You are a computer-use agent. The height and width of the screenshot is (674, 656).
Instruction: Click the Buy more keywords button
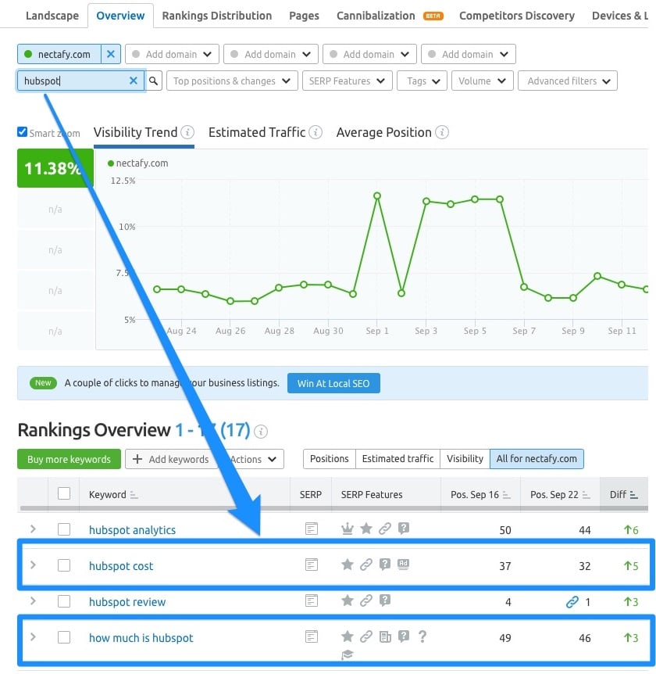pos(69,459)
